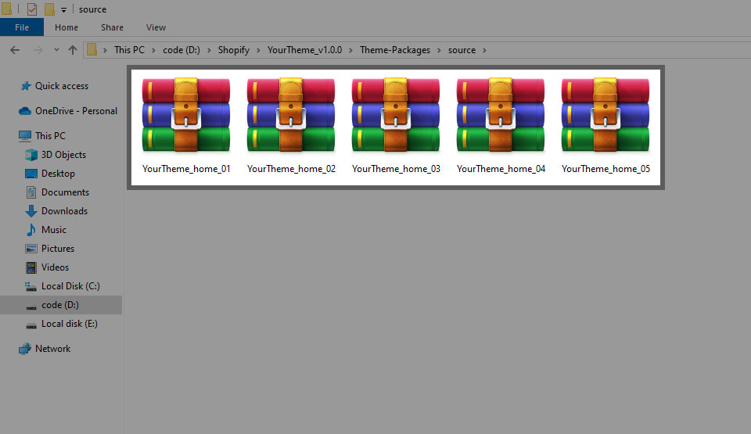Expand chevron after source in address bar

[485, 50]
